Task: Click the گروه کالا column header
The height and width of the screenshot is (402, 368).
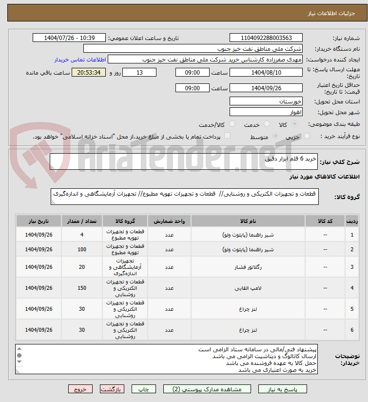Action: (x=125, y=221)
